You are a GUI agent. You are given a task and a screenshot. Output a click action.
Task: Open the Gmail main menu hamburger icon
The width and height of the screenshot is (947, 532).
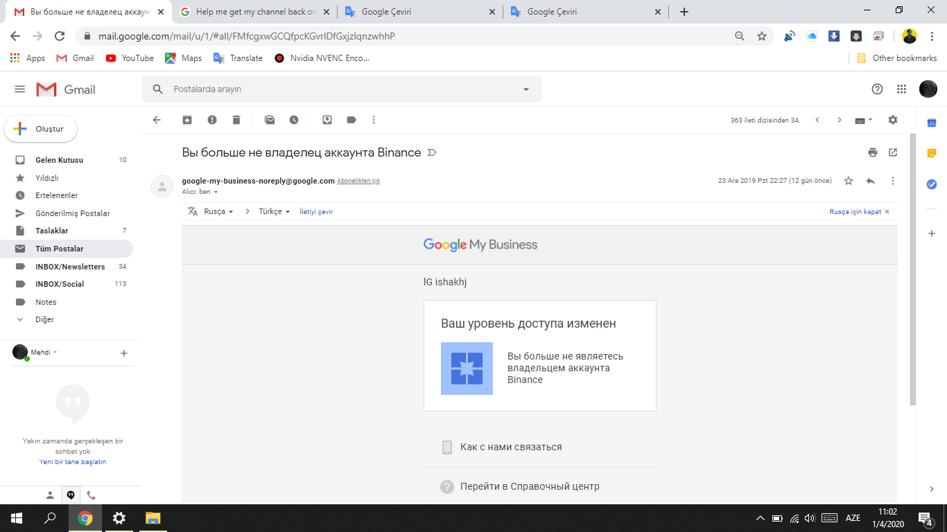point(19,89)
